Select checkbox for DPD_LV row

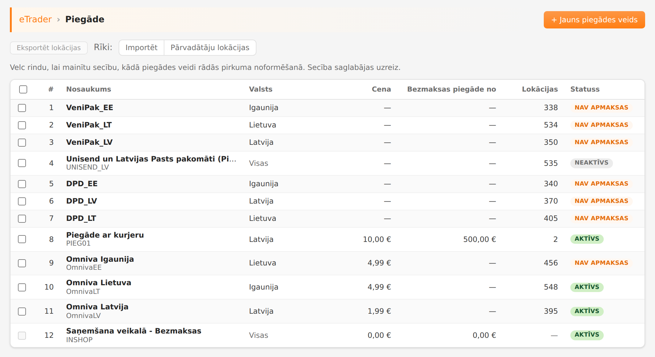pos(22,201)
